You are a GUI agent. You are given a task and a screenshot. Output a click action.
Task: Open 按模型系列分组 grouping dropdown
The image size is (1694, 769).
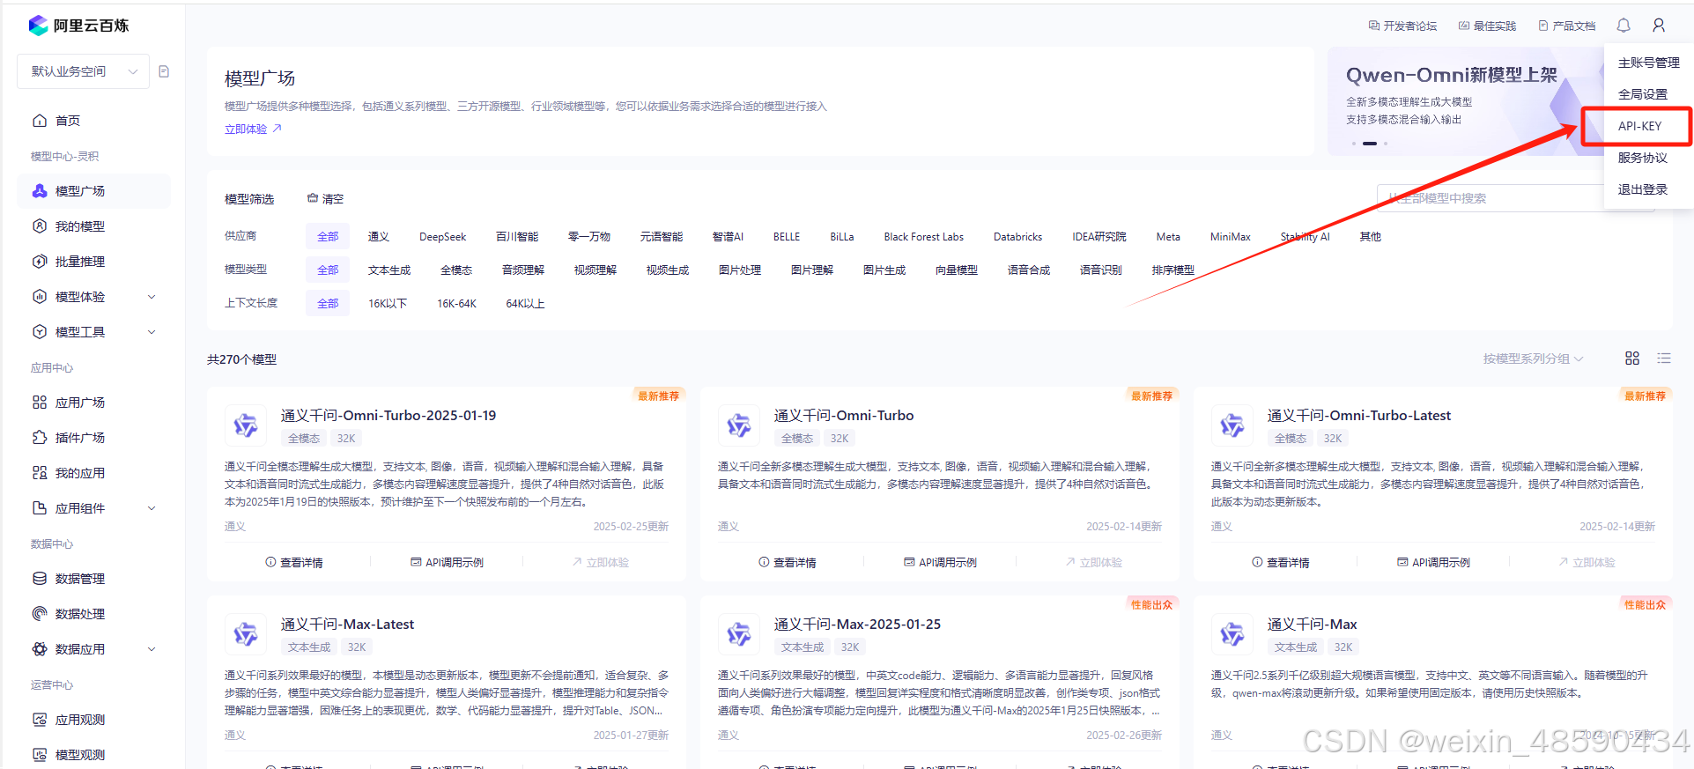point(1533,359)
